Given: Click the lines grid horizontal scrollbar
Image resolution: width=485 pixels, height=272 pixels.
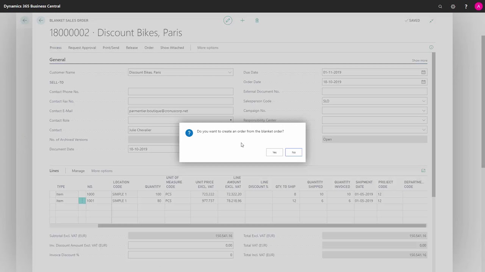Looking at the screenshot, I should click(262, 226).
